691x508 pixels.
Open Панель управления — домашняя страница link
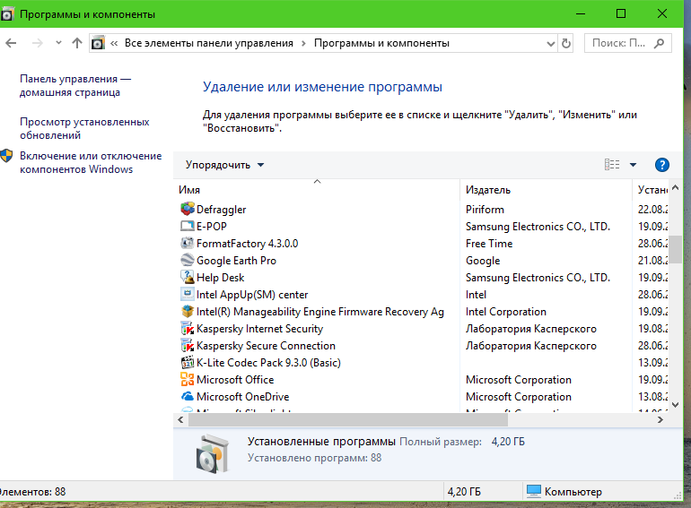pos(75,85)
